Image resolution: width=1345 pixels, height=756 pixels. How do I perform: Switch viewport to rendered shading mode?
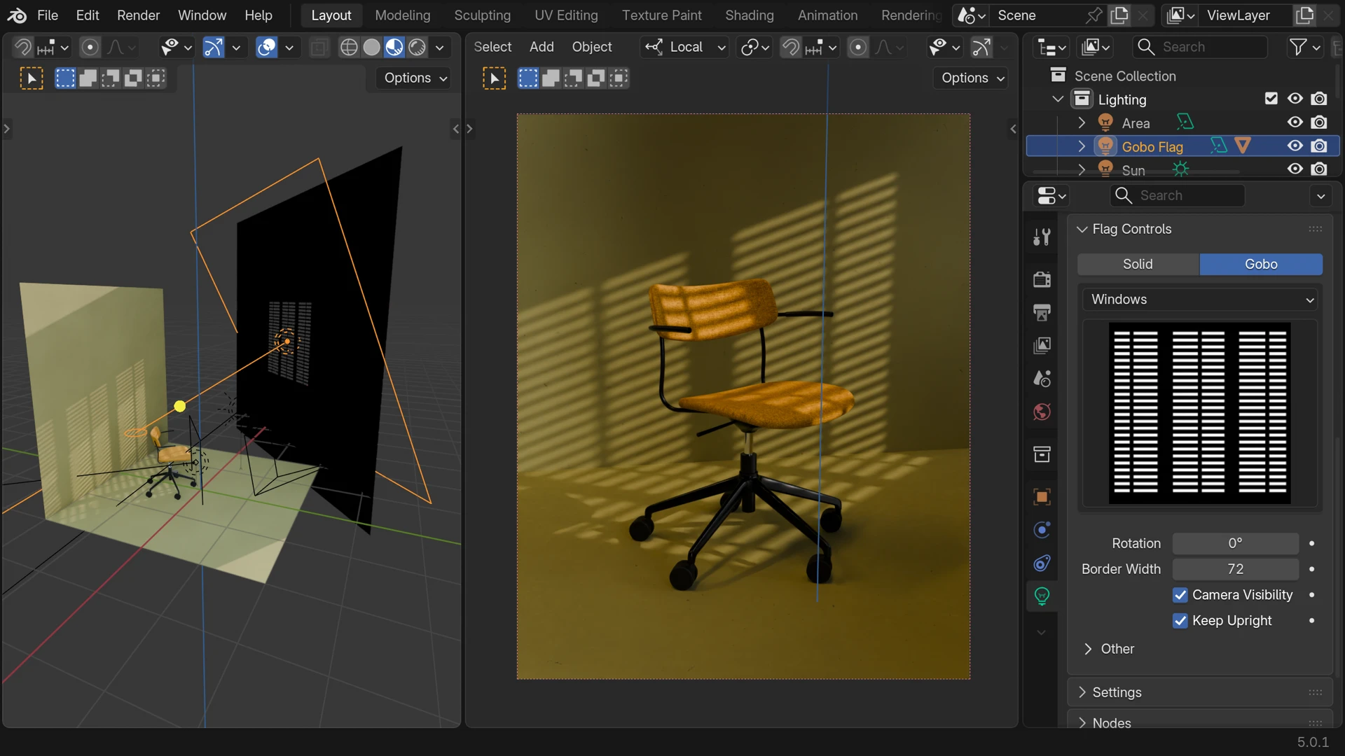coord(418,47)
